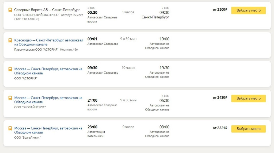Image resolution: width=274 pixels, height=153 pixels.
Task: Click the carrier name ООО "СЛАВЯНСКИЙ ЭКСПРЕСС"
Action: pyautogui.click(x=37, y=15)
